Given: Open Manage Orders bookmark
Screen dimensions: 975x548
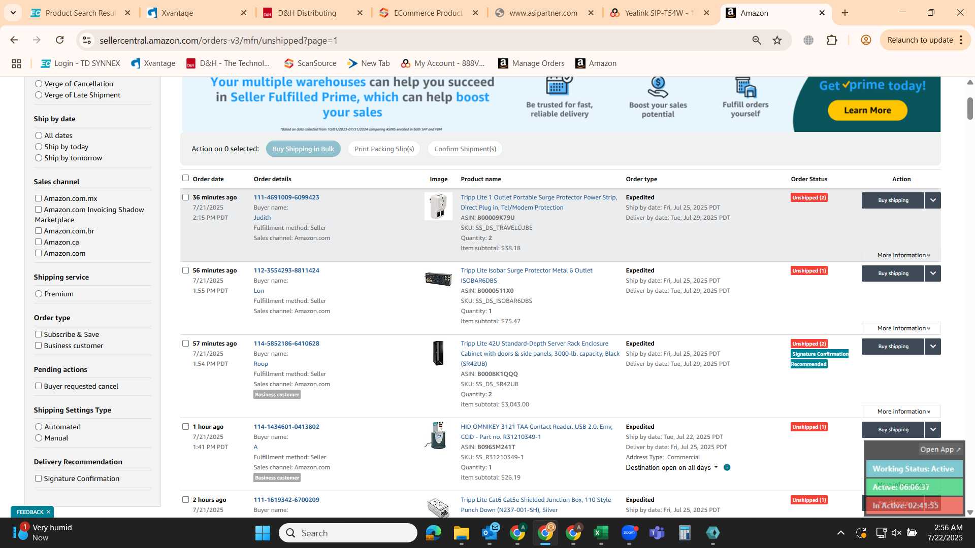Looking at the screenshot, I should coord(531,63).
